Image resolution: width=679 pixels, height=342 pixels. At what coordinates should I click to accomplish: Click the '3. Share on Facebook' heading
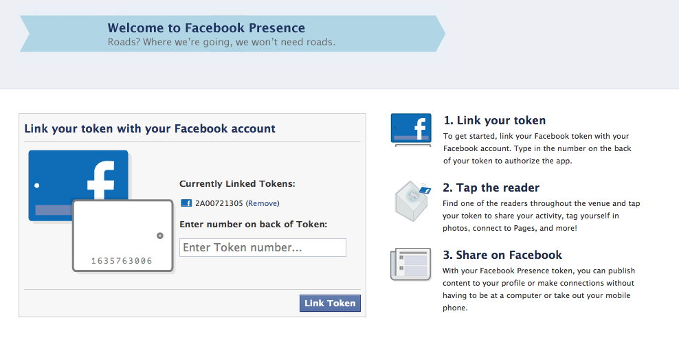[x=502, y=255]
